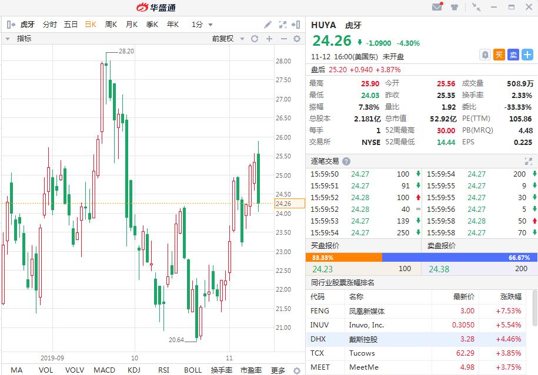
Task: Enable the MACD indicator
Action: point(104,370)
